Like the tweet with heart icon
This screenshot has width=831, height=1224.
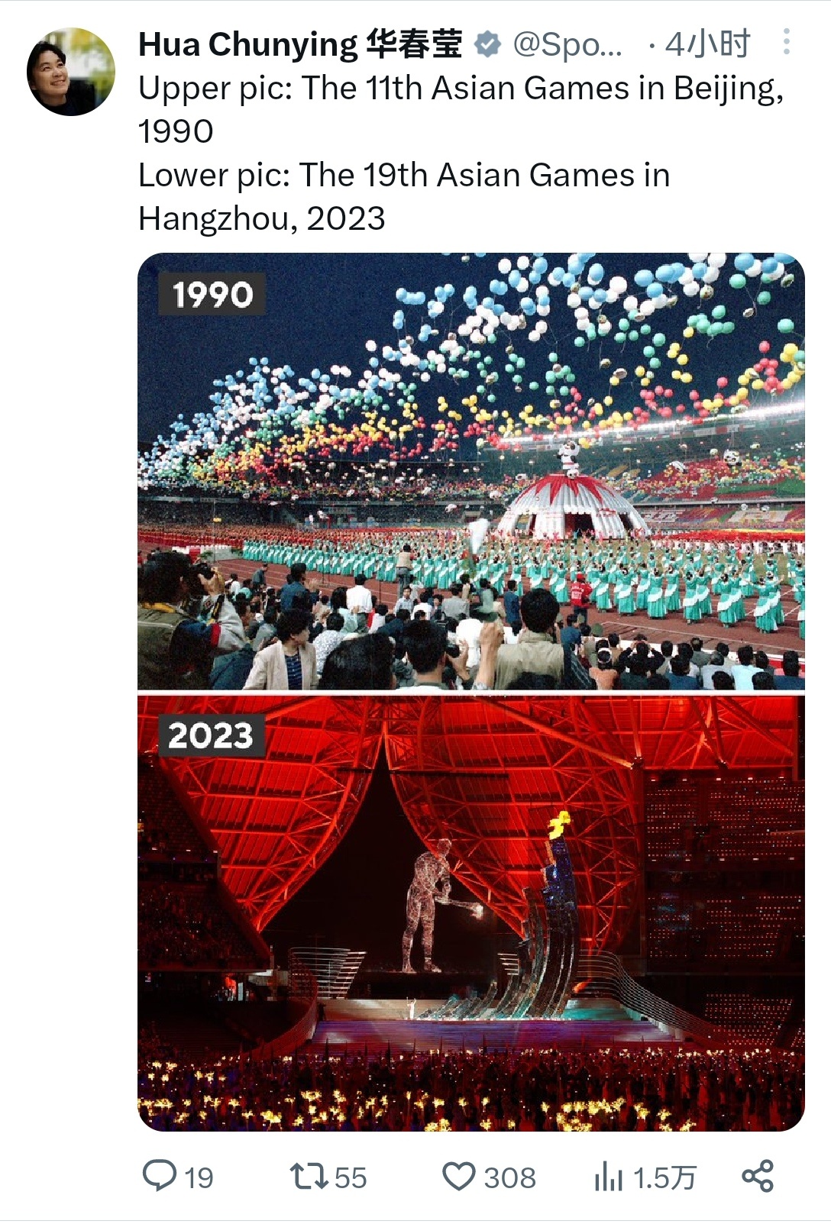(459, 1177)
